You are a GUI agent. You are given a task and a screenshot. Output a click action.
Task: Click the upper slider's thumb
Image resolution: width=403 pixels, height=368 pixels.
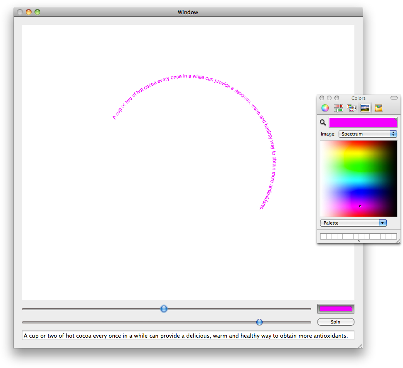(x=164, y=309)
